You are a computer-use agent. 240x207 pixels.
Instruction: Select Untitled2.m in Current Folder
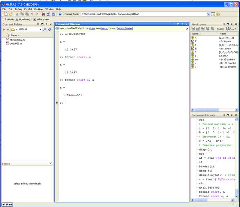[x=14, y=43]
